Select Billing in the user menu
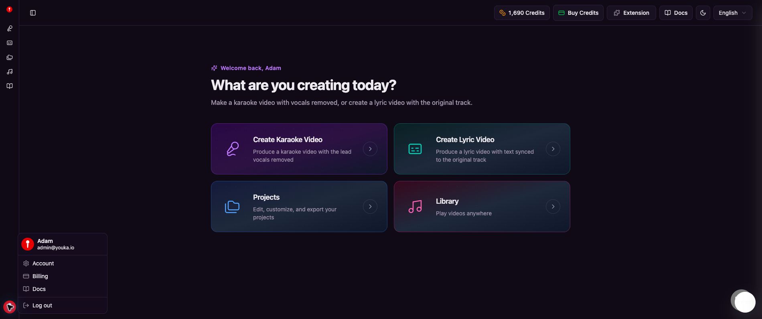Screen dimensions: 762x319 [x=63, y=276]
